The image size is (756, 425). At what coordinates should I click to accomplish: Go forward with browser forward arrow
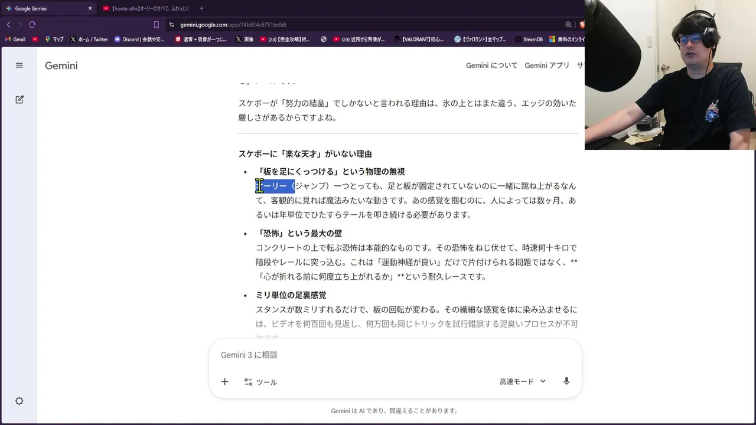pos(20,25)
